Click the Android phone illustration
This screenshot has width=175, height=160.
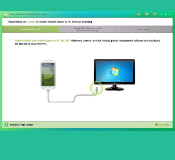point(48,75)
